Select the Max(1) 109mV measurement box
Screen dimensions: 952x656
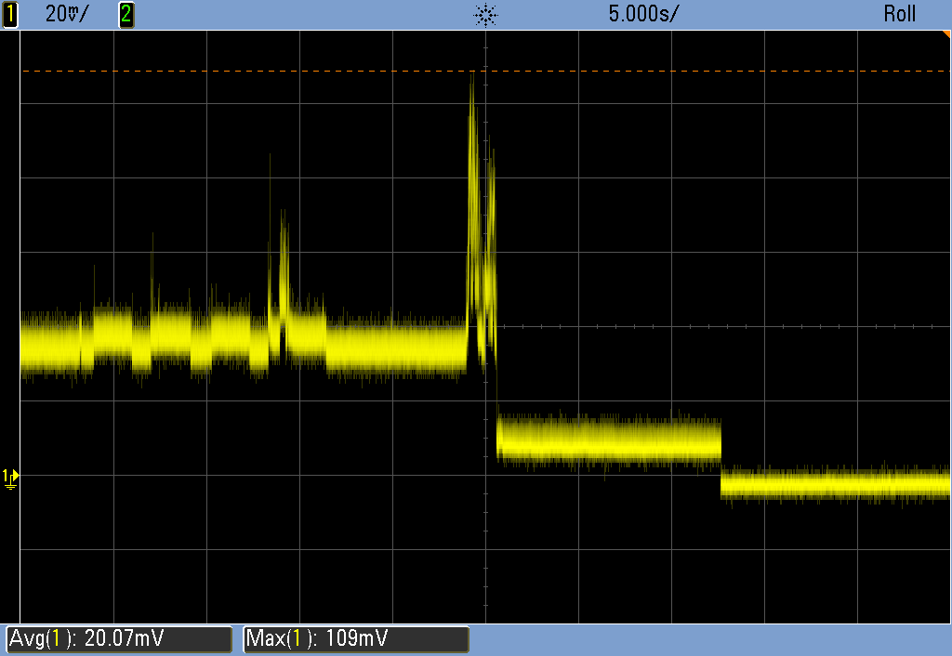pyautogui.click(x=356, y=639)
